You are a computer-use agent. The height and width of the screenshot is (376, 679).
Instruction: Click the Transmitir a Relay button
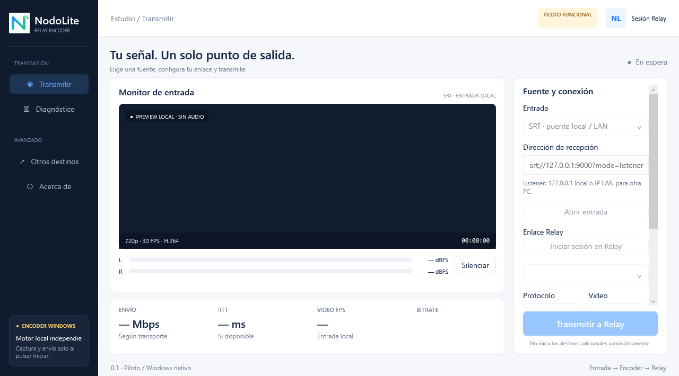coord(590,324)
